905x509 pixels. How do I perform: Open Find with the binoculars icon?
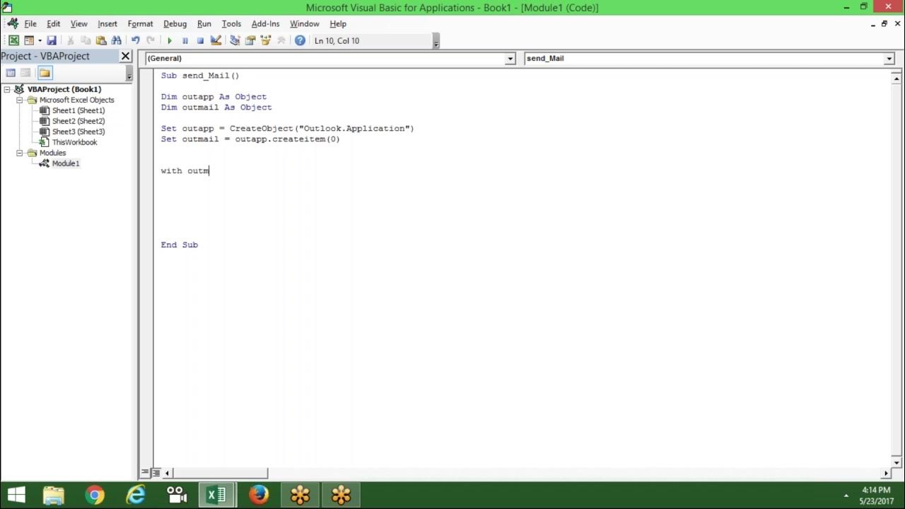[x=116, y=41]
